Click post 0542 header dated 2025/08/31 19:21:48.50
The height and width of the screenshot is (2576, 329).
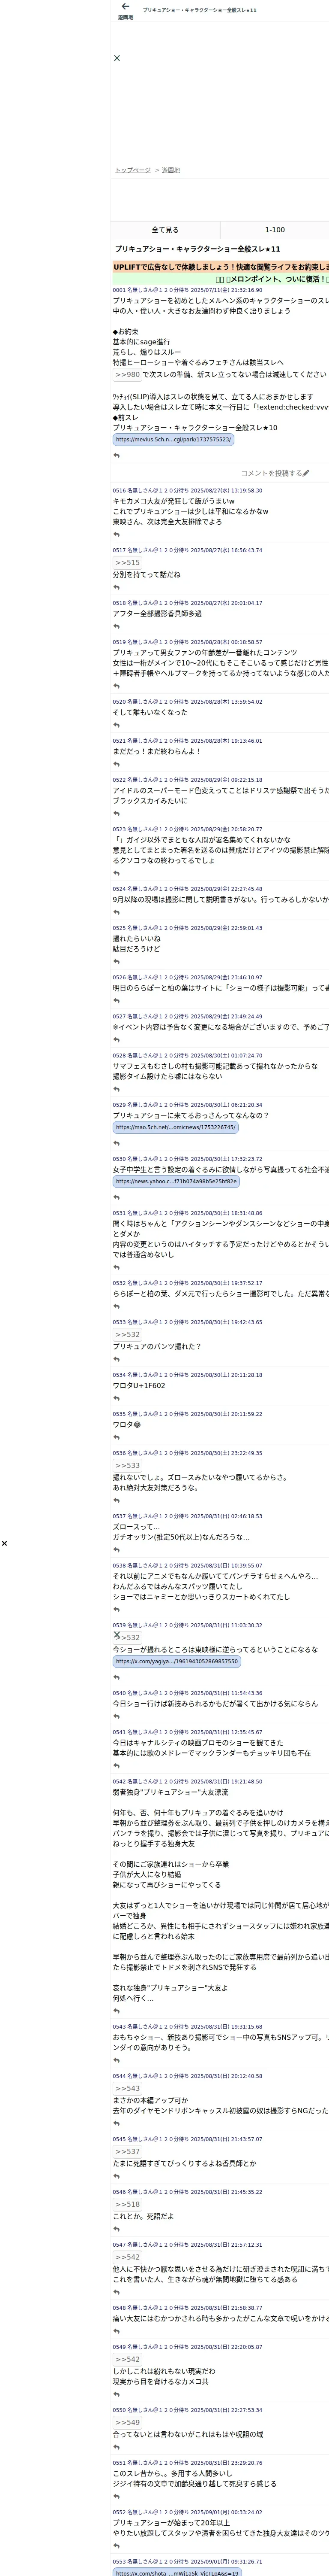pos(188,1781)
